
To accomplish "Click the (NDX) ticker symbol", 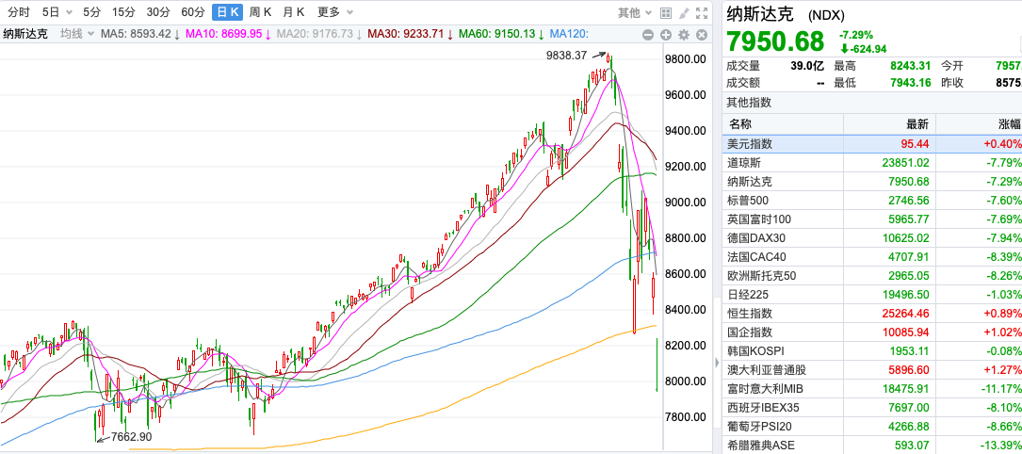I will (826, 16).
